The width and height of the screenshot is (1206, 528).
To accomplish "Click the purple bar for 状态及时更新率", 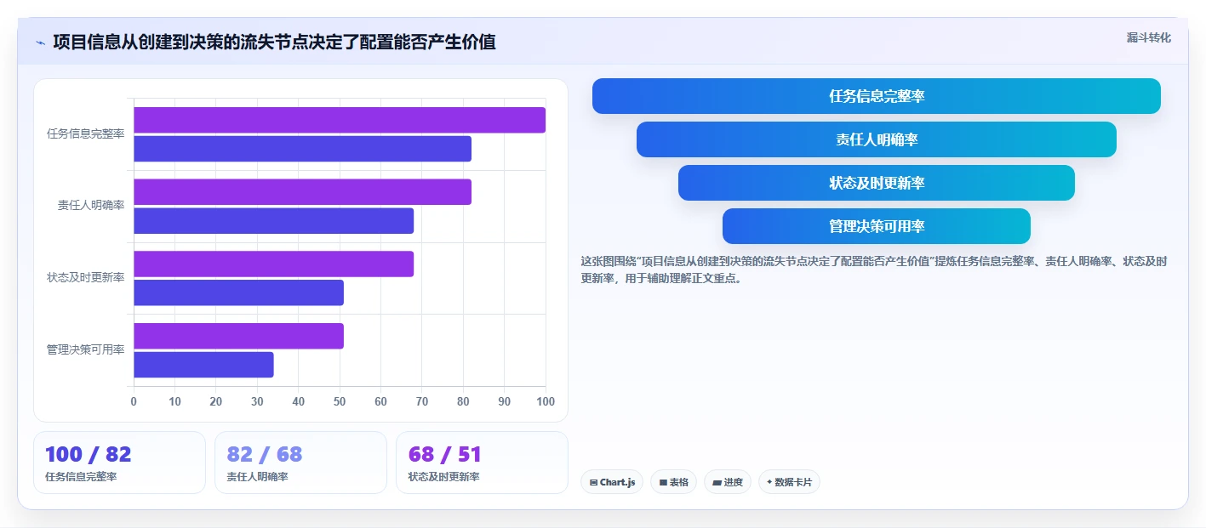I will tap(273, 264).
